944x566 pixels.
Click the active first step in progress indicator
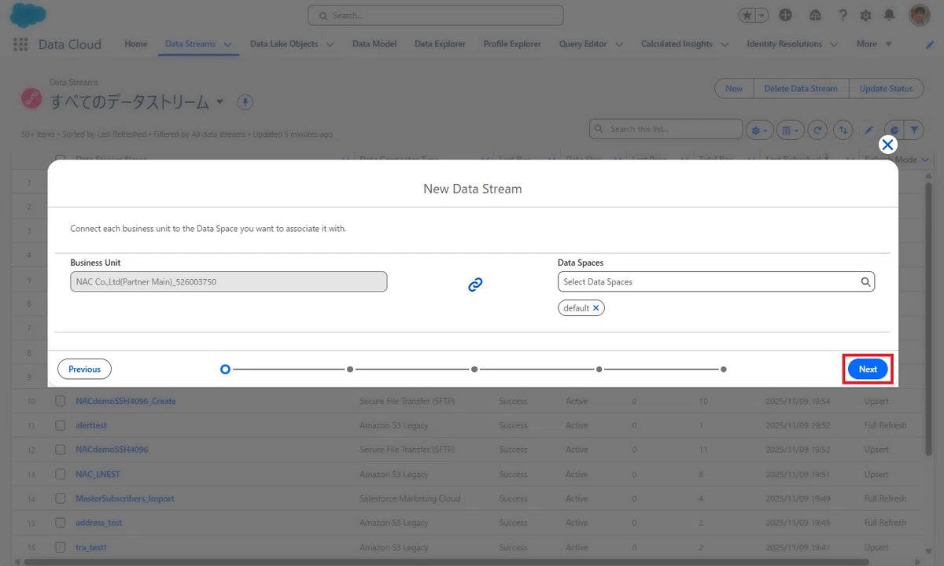pos(225,369)
